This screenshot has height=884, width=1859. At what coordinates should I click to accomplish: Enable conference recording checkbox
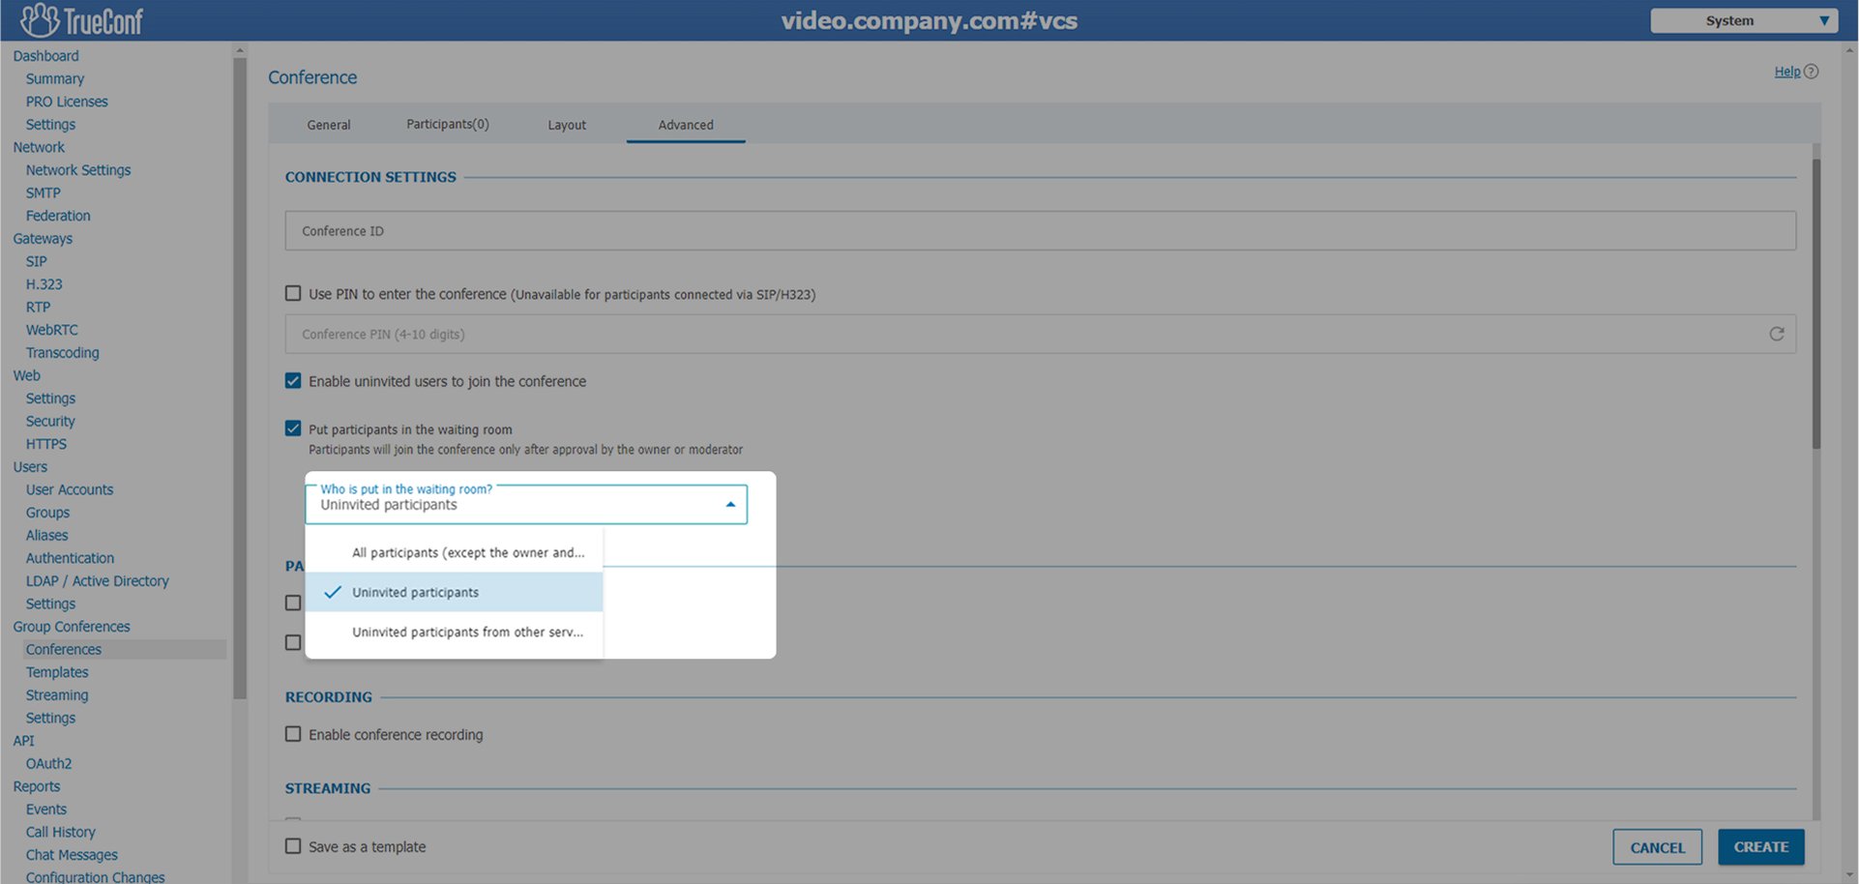(x=293, y=734)
